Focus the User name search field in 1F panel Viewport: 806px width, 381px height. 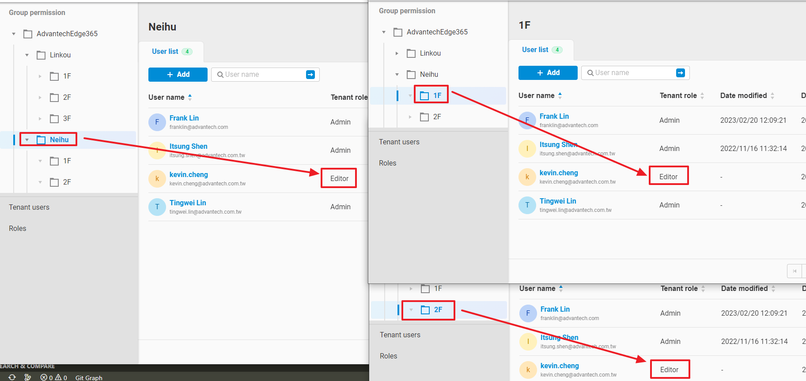[x=632, y=73]
